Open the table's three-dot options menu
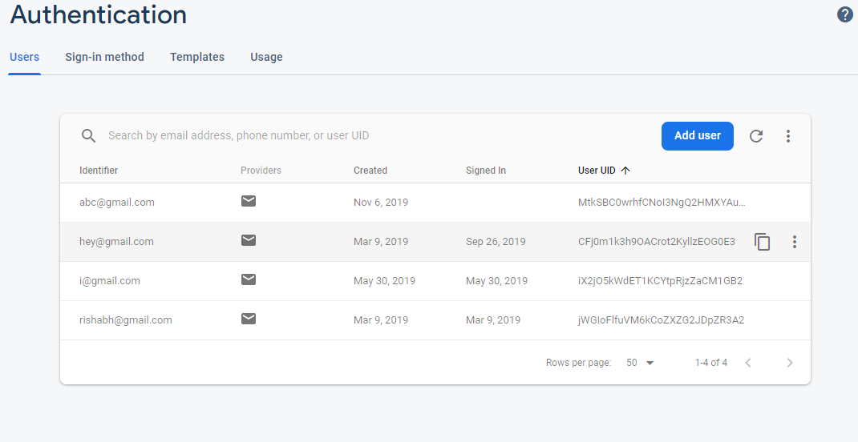Screen dimensions: 858x442 (788, 136)
